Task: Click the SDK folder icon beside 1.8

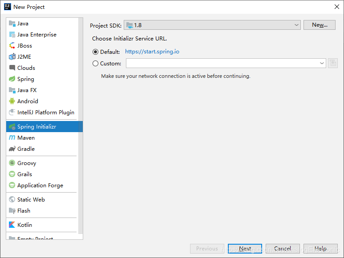Action: (130, 25)
